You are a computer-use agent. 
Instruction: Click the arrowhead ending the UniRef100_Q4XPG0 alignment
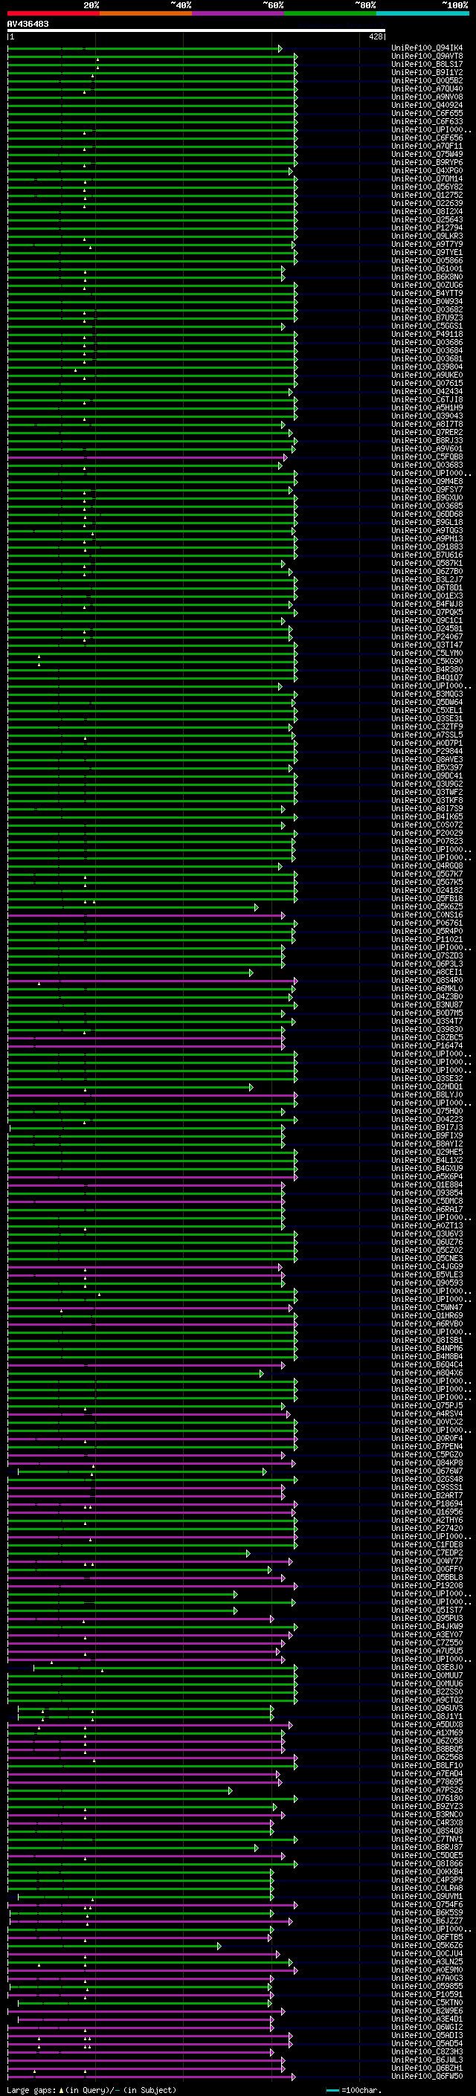click(x=291, y=171)
